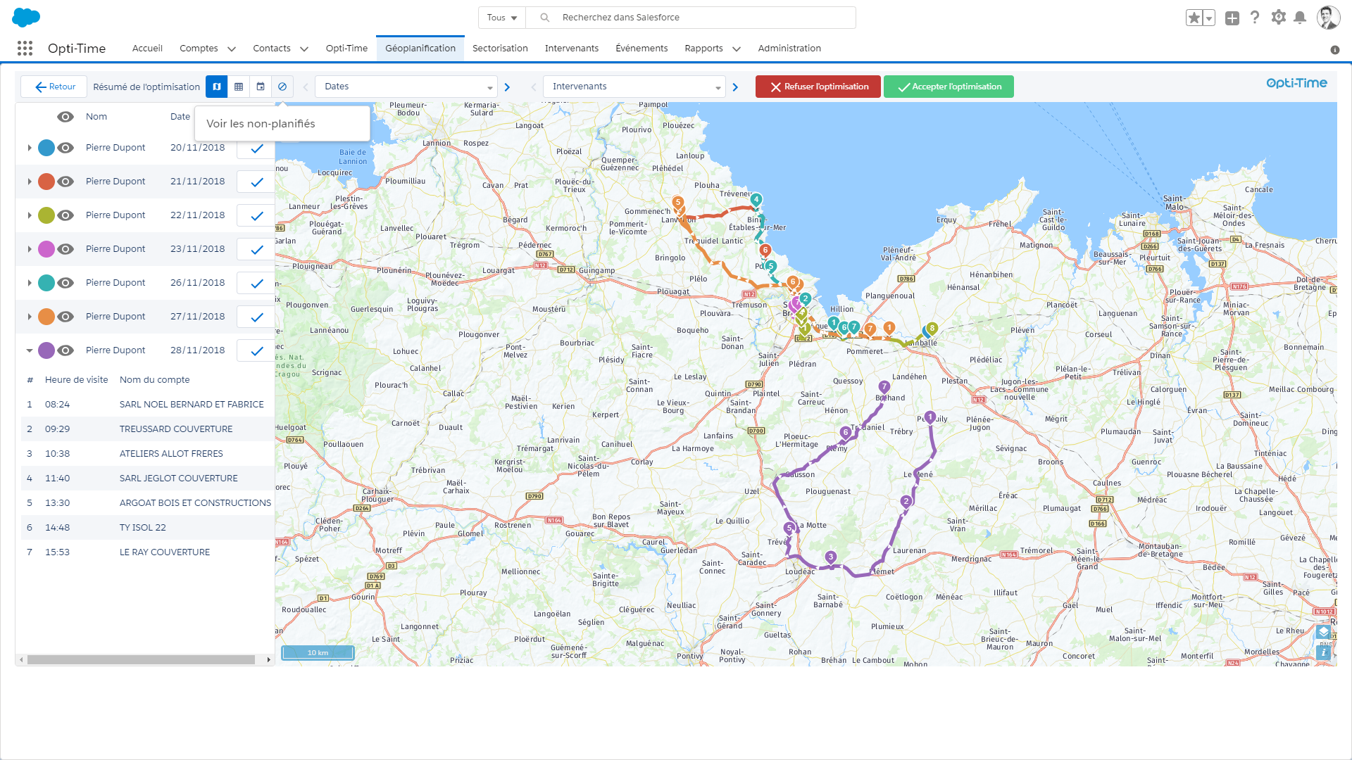This screenshot has height=760, width=1352.
Task: Open the Rapports tab chevron menu
Action: (737, 49)
